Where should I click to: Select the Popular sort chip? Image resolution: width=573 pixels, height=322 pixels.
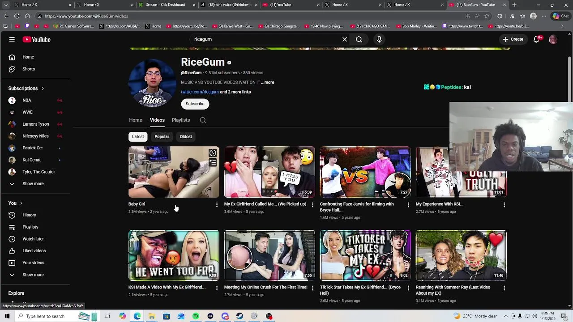[162, 136]
